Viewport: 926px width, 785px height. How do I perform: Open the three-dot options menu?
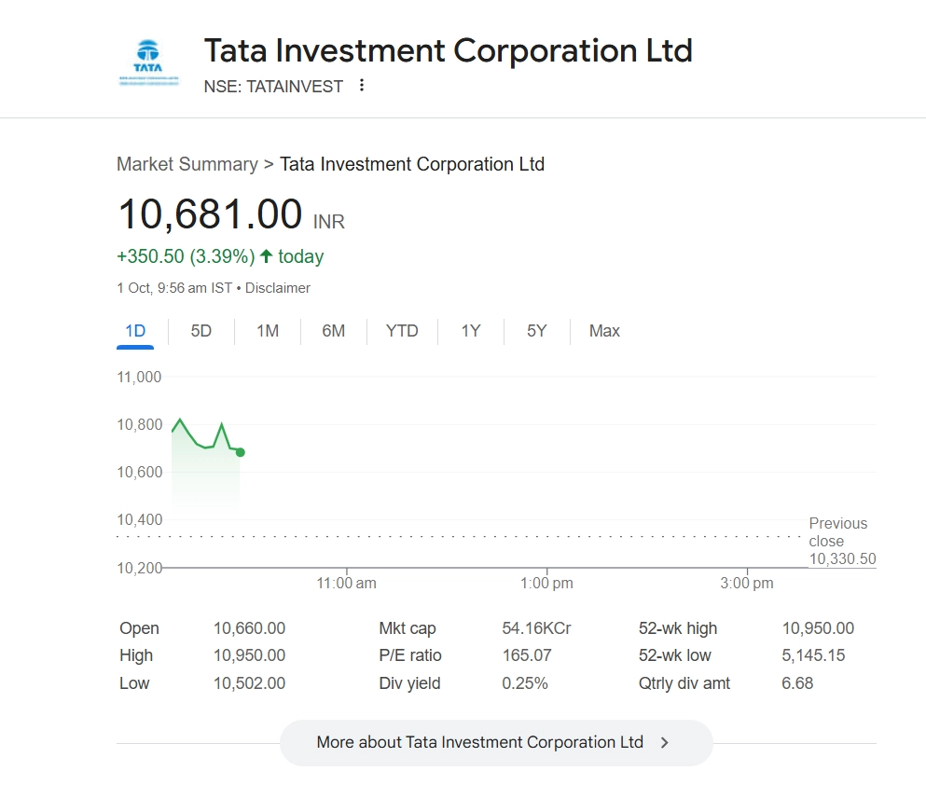pyautogui.click(x=362, y=86)
